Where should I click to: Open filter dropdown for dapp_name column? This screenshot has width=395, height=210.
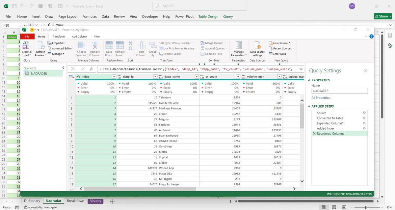click(x=197, y=77)
